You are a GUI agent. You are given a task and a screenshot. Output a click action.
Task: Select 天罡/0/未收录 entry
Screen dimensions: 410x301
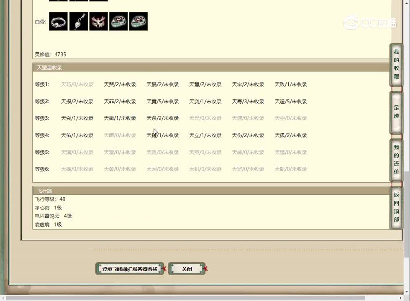click(x=248, y=169)
